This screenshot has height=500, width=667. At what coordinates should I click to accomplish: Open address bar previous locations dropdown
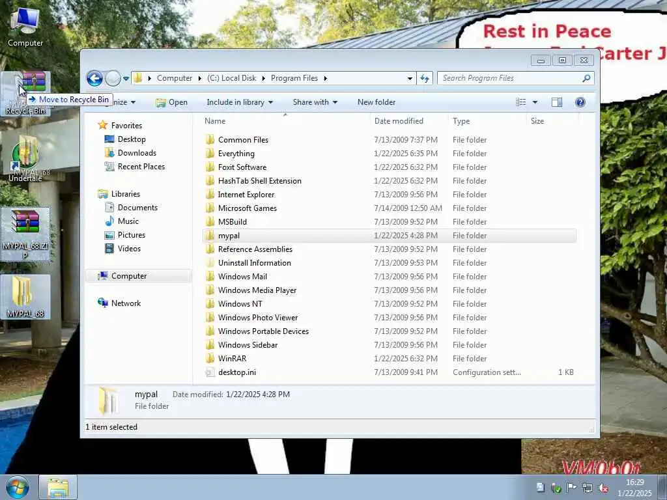tap(410, 79)
